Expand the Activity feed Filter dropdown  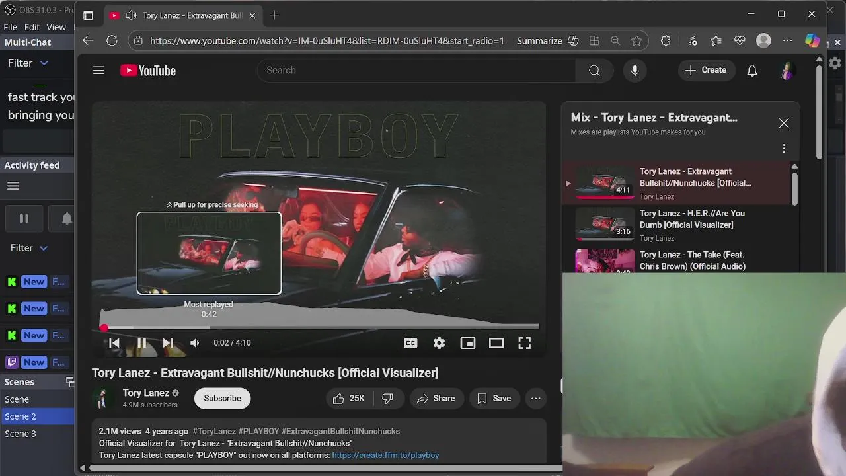[x=29, y=247]
